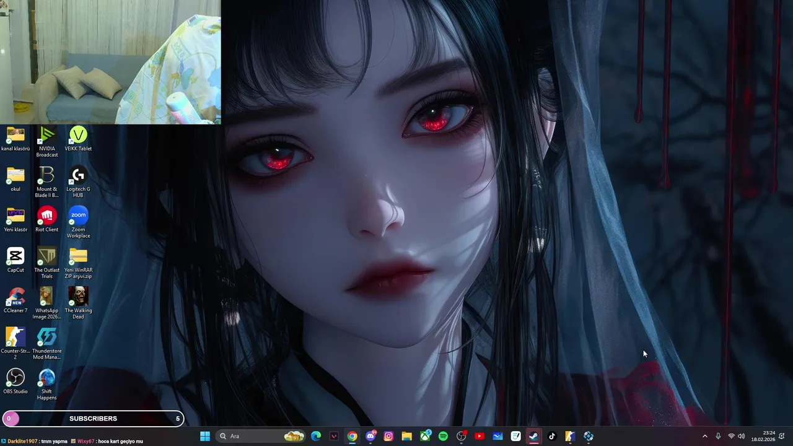793x446 pixels.
Task: Open Shift Happens desktop shortcut
Action: click(47, 385)
